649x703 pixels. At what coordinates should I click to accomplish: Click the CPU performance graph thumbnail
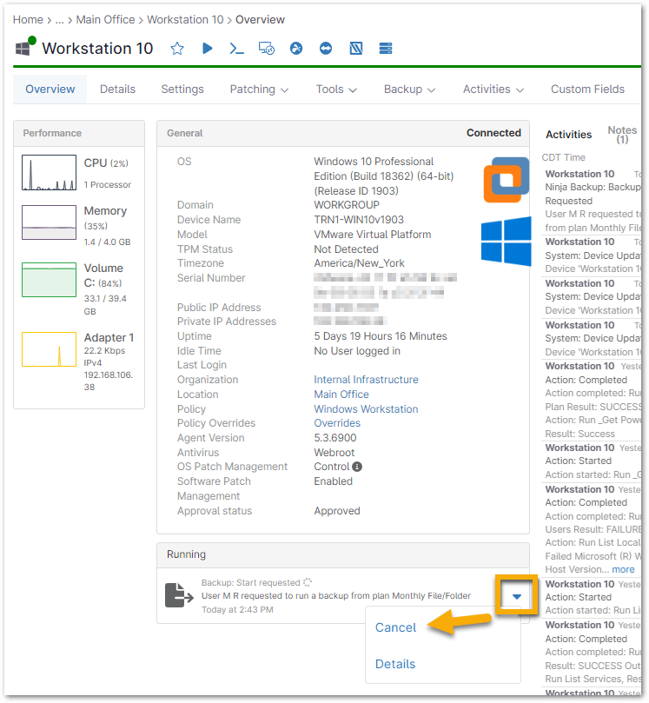point(49,173)
